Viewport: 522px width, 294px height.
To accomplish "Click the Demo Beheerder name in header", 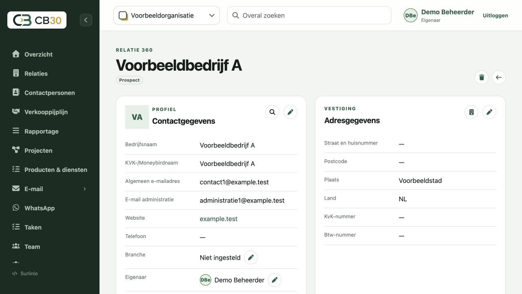I will tap(448, 12).
